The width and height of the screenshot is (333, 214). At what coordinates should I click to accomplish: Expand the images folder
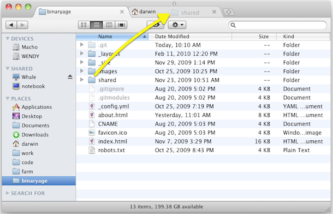[82, 71]
